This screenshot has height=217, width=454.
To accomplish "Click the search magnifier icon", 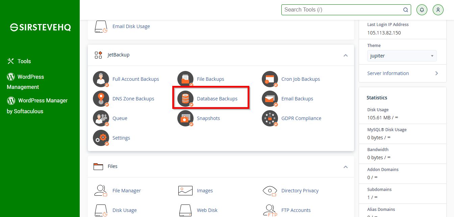I will 406,10.
